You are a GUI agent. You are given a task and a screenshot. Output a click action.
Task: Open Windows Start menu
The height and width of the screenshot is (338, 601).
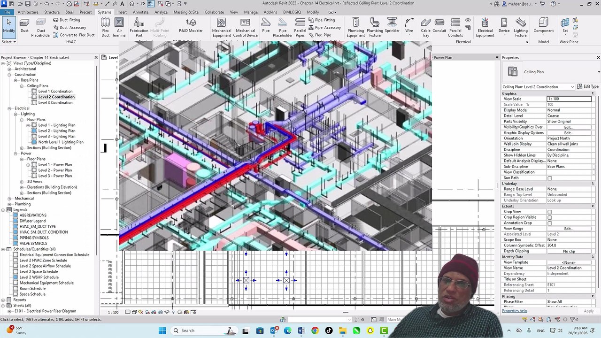click(x=162, y=330)
